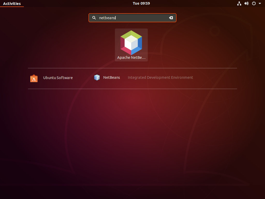Open the network status icon
The image size is (265, 199).
239,3
